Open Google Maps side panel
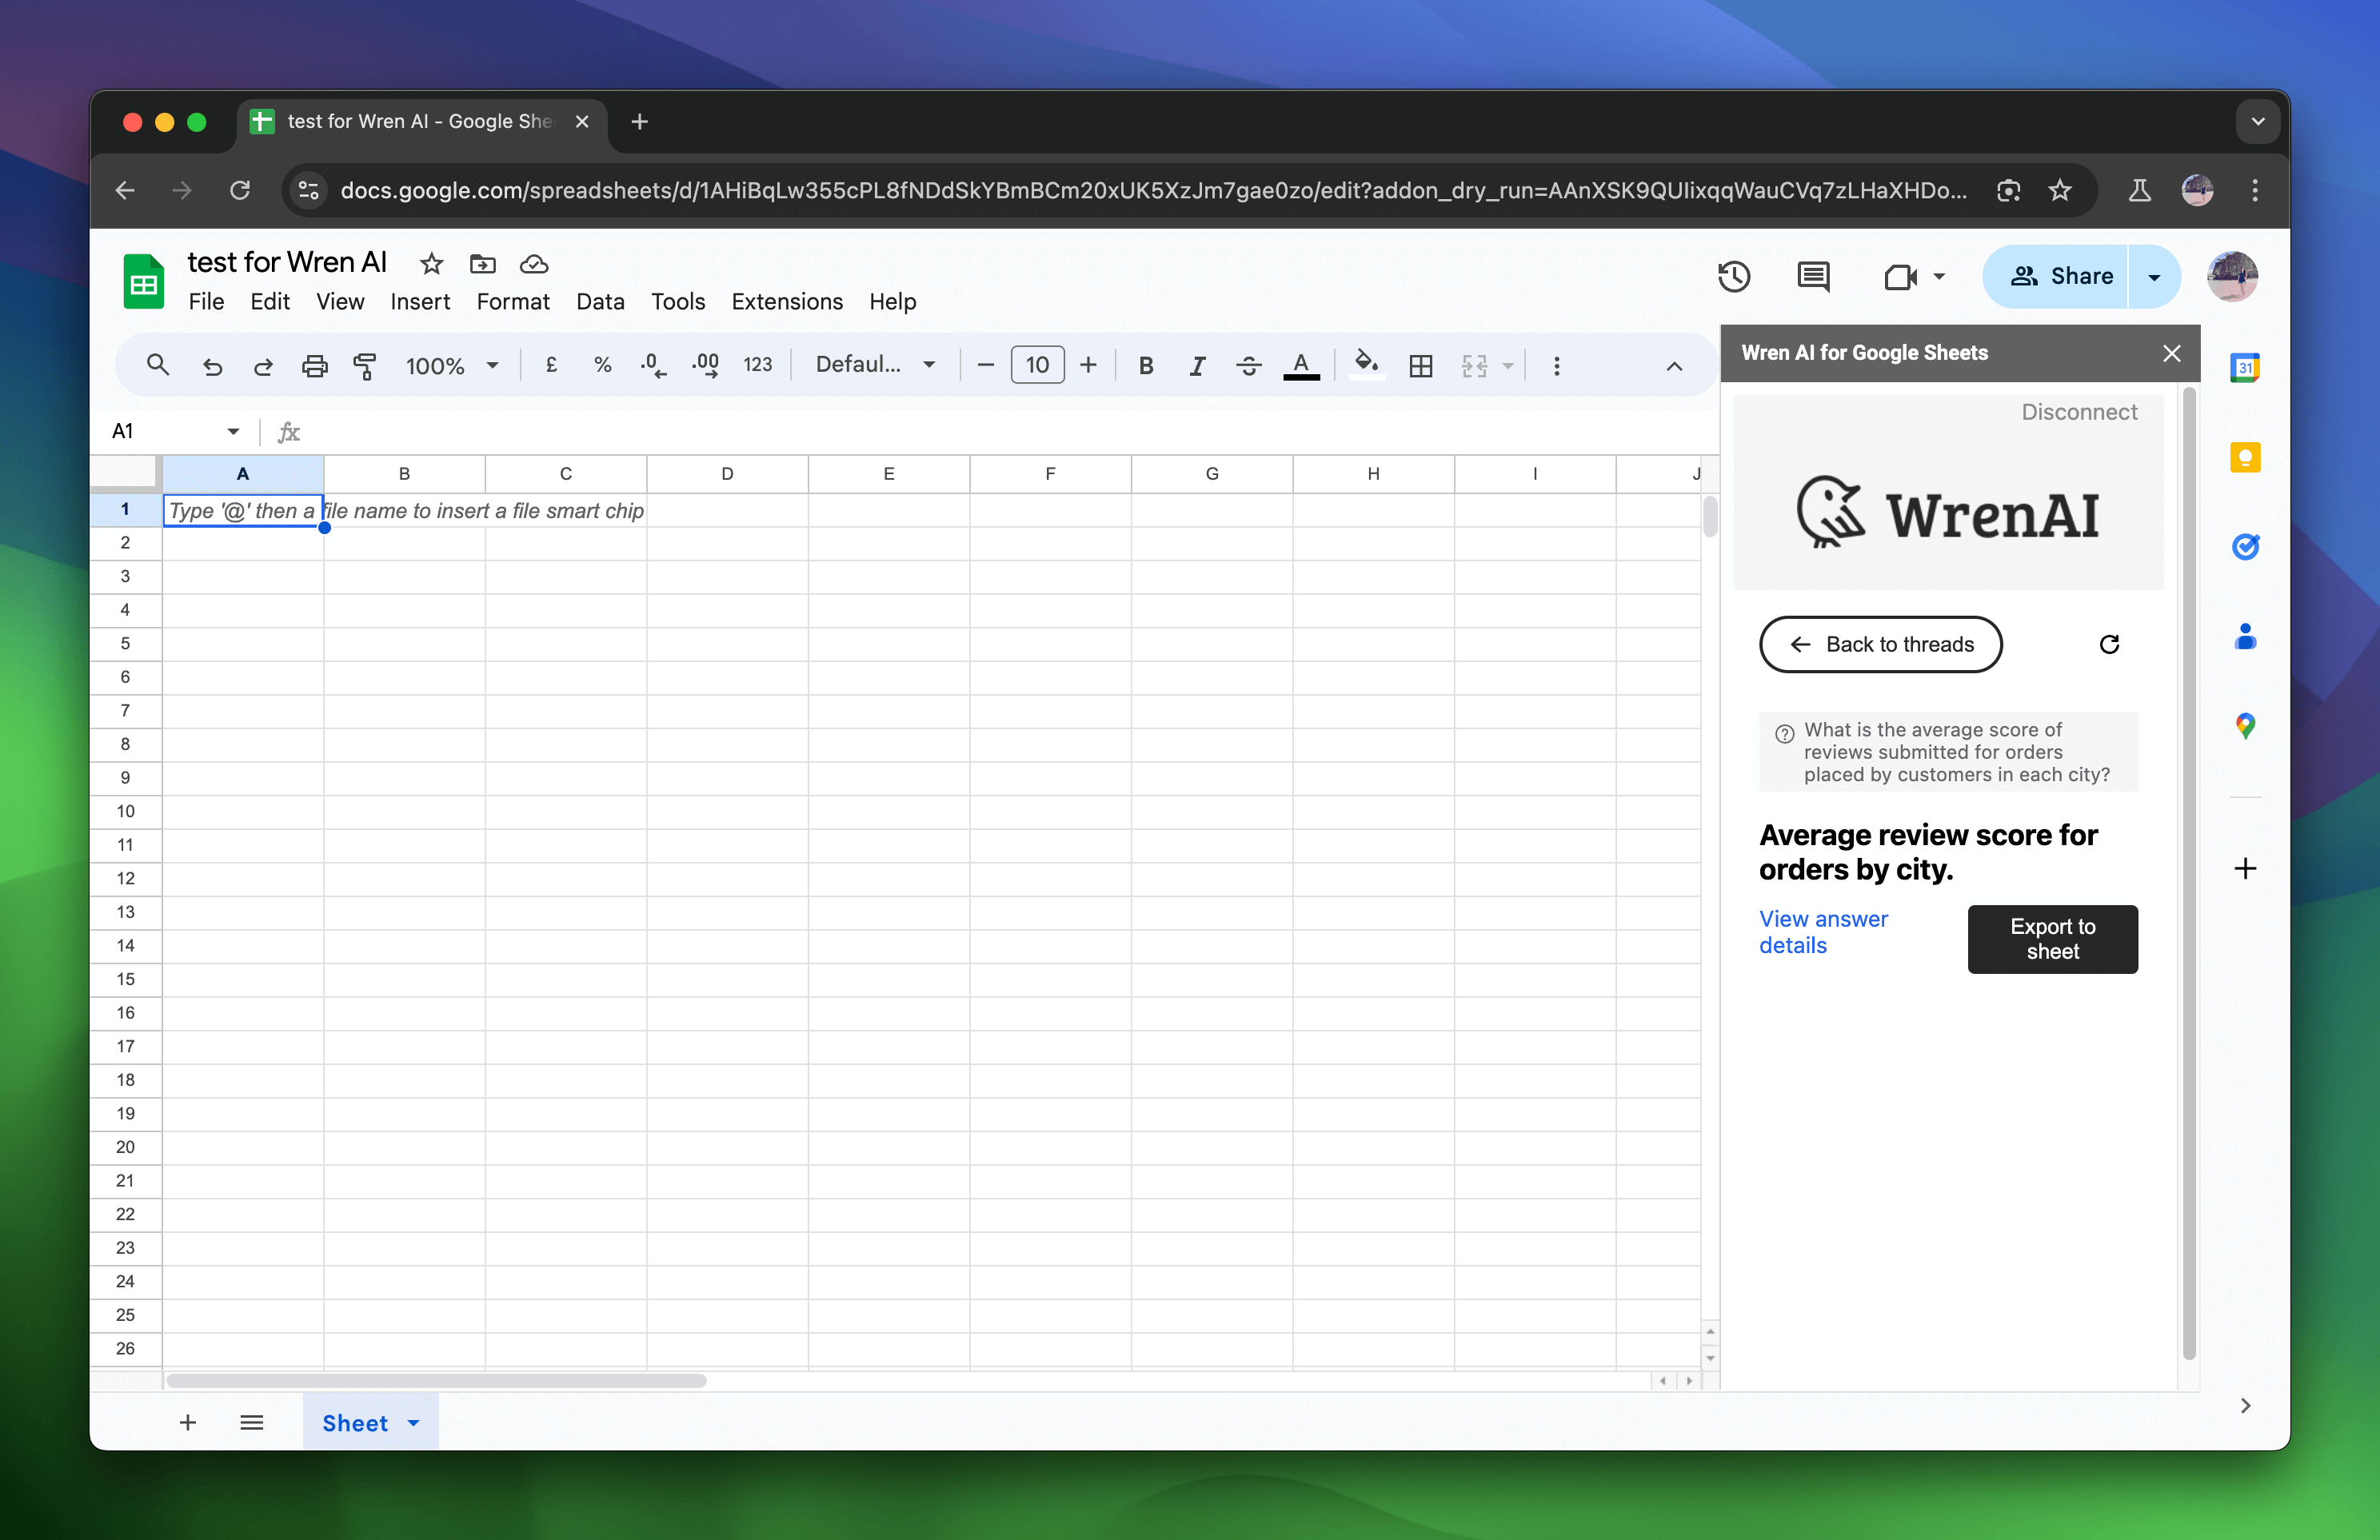This screenshot has height=1540, width=2380. (x=2245, y=726)
